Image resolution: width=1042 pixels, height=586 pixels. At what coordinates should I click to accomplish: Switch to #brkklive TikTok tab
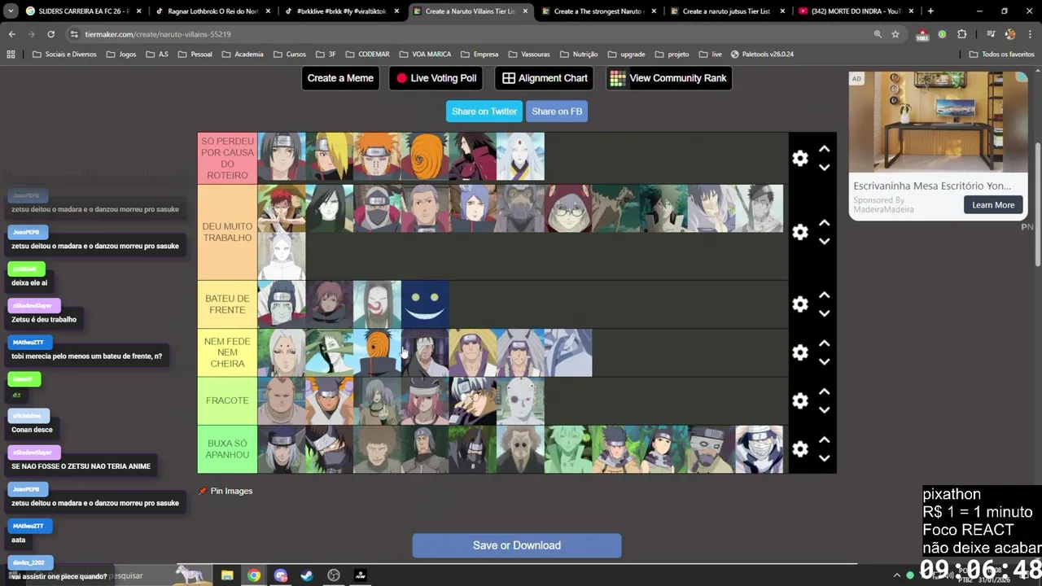[x=342, y=11]
